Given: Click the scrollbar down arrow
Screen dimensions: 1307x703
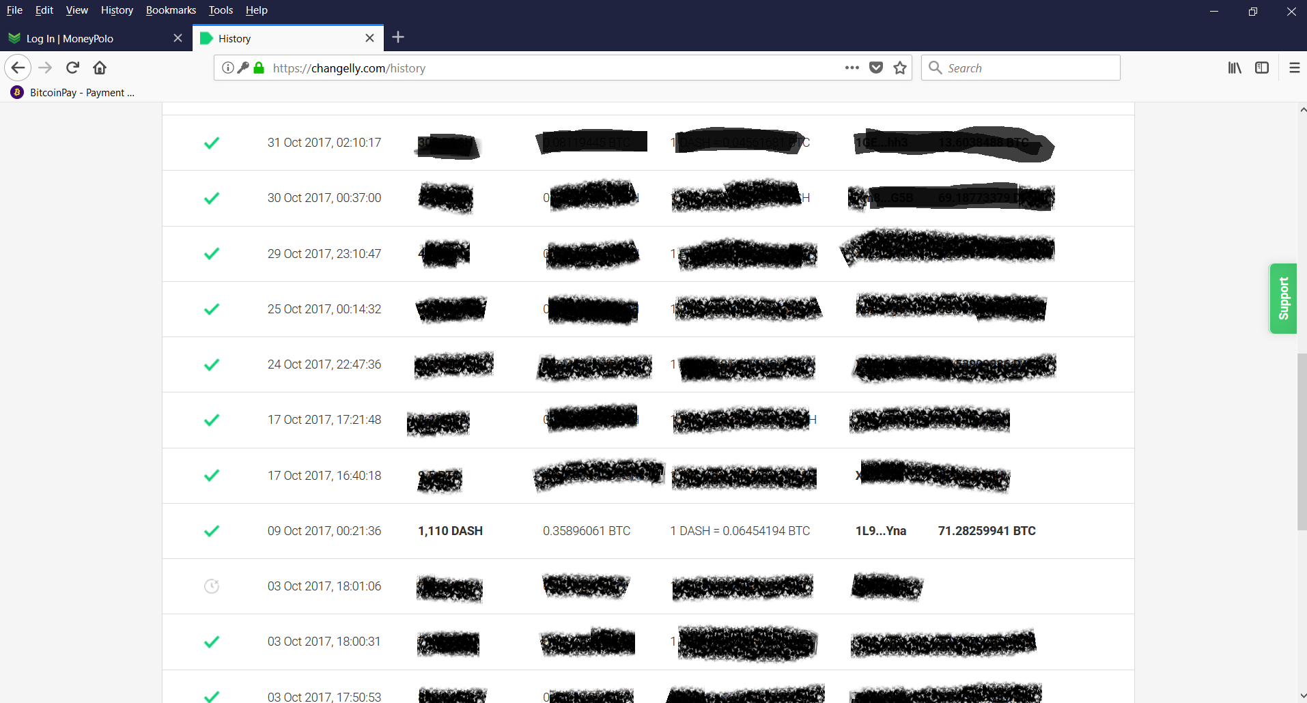Looking at the screenshot, I should [x=1302, y=696].
